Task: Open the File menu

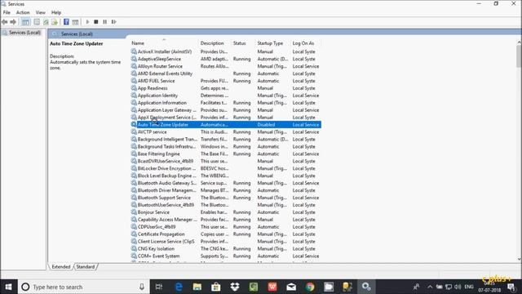Action: (7, 12)
